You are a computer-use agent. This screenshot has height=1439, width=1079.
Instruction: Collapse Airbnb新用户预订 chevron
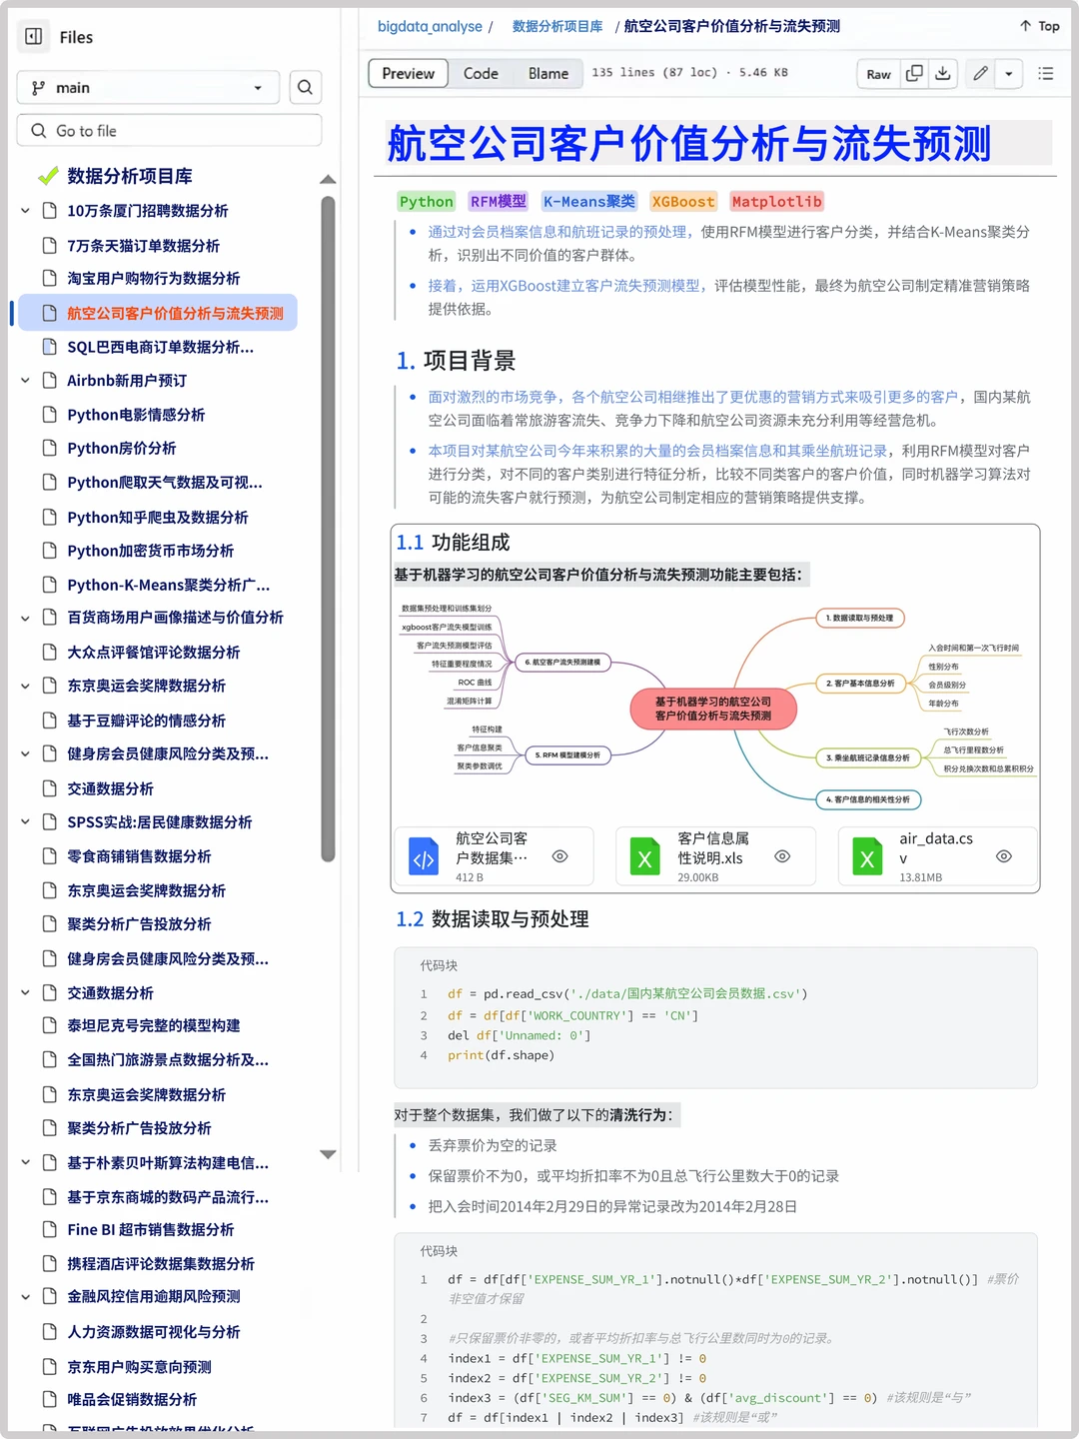(26, 381)
